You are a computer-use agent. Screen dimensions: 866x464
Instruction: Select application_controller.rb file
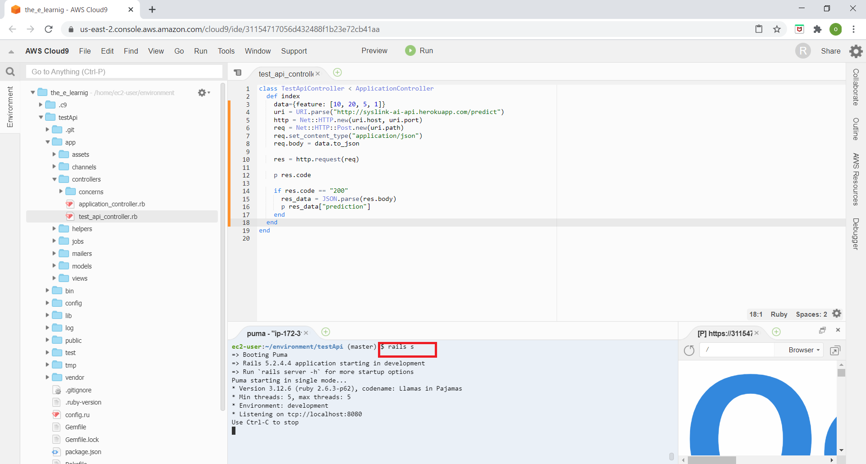(111, 204)
